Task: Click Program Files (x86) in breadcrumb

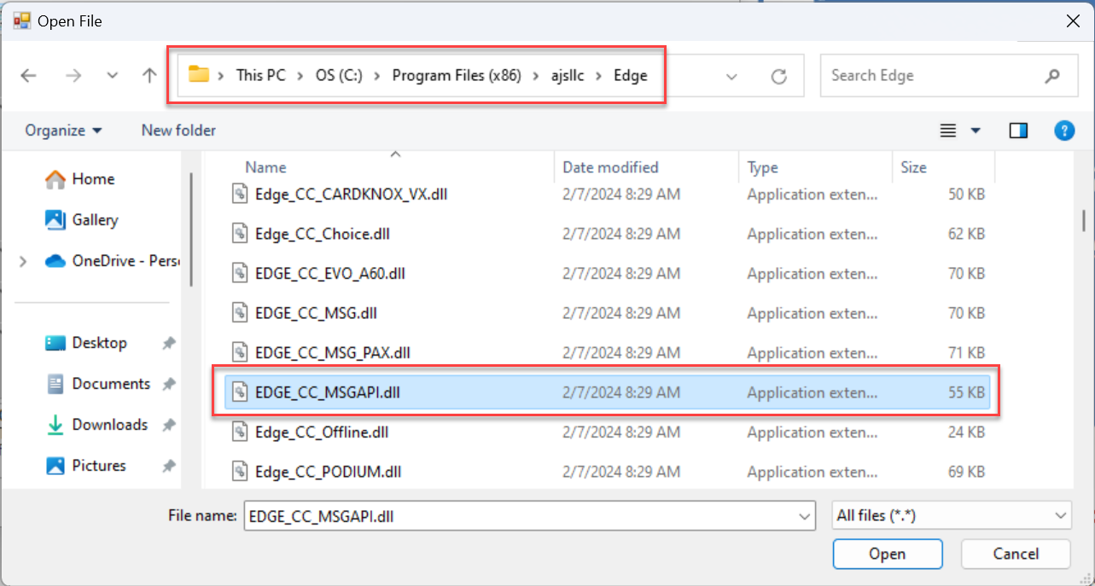Action: pos(456,76)
